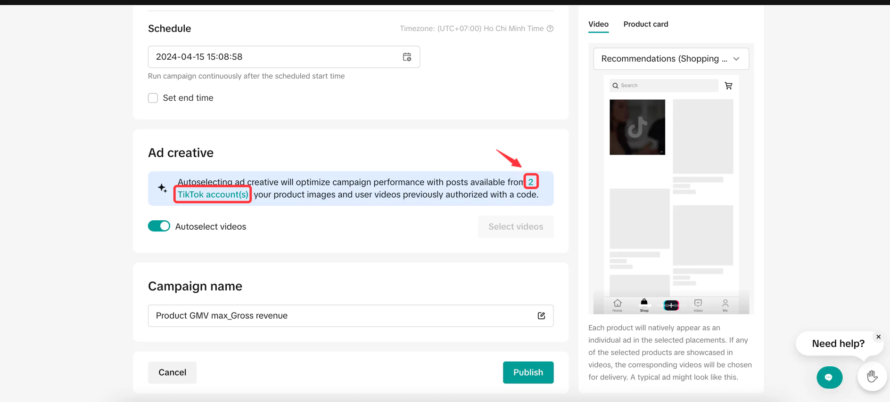Image resolution: width=890 pixels, height=402 pixels.
Task: Turn off the Autoselect videos toggle
Action: (159, 226)
